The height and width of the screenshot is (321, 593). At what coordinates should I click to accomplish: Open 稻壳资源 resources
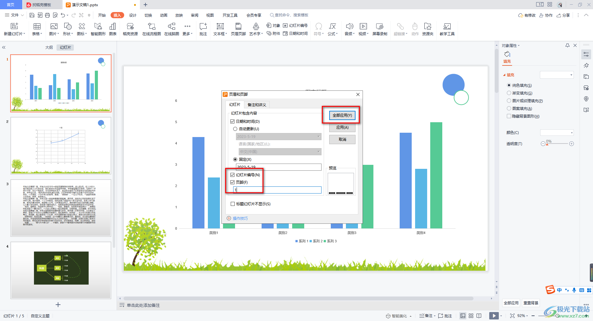(130, 29)
